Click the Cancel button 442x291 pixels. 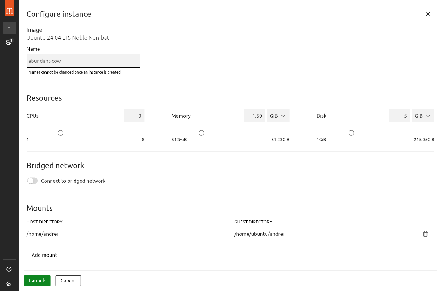tap(68, 281)
